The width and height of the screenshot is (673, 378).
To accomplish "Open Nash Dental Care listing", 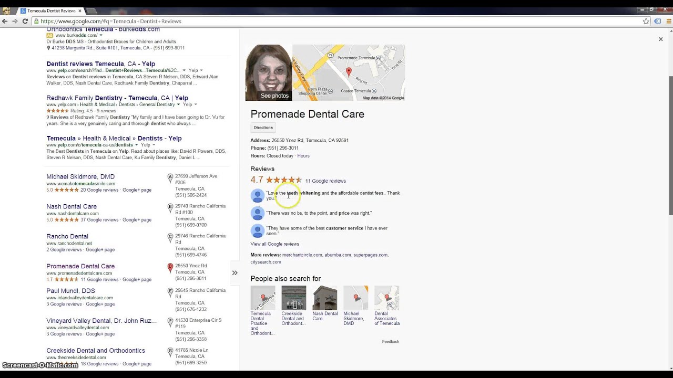I will pyautogui.click(x=72, y=207).
